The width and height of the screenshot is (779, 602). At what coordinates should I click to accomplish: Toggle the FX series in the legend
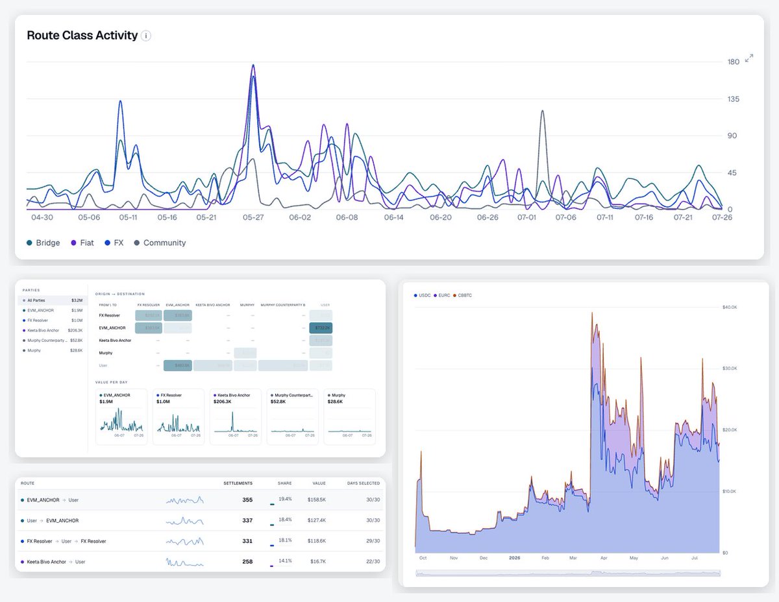click(114, 243)
